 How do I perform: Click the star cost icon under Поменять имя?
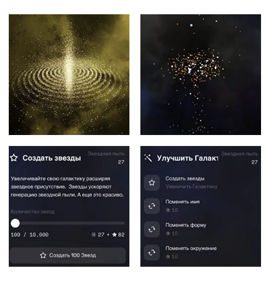(x=168, y=210)
